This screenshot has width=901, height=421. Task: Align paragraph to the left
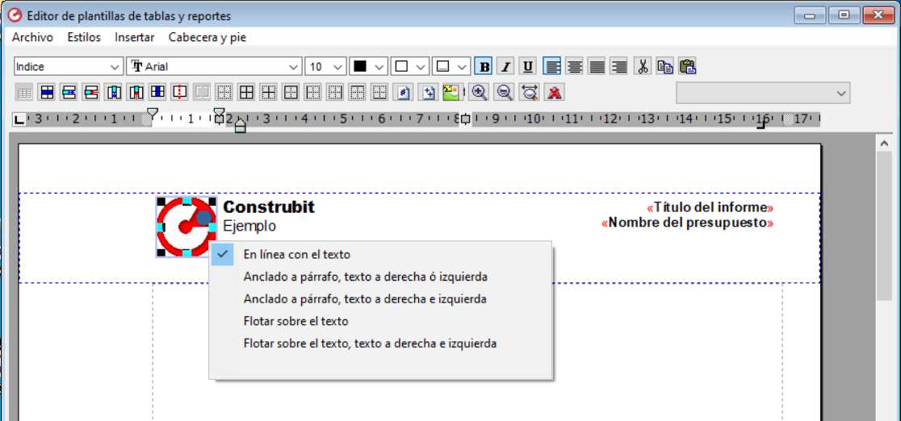(x=552, y=67)
